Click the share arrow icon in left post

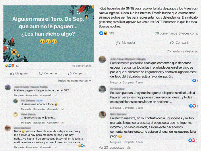coord(70,73)
